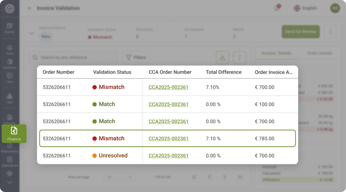The height and width of the screenshot is (192, 346).
Task: Open the user avatar menu
Action: point(335,8)
